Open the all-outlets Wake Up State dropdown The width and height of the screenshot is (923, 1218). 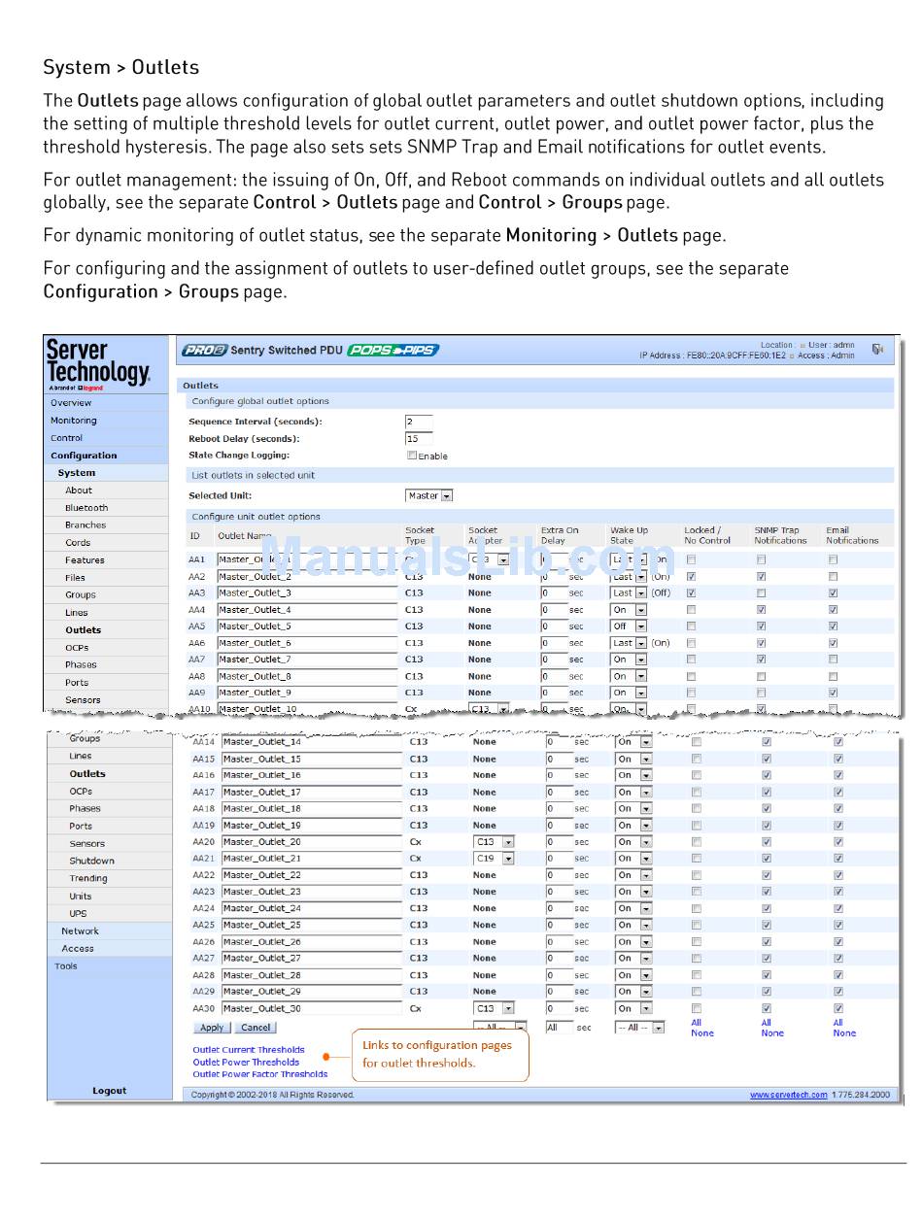639,1028
